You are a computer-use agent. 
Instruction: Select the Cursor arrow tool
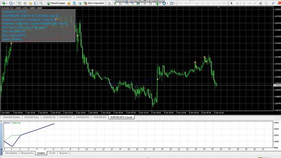point(232,3)
